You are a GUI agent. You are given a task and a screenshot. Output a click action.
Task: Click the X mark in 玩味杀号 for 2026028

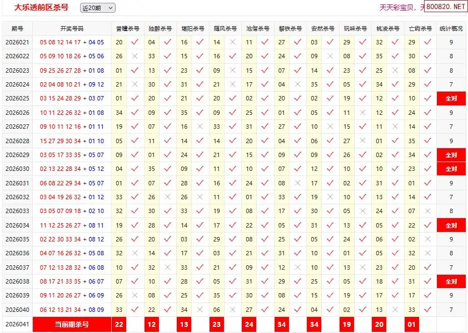[364, 141]
